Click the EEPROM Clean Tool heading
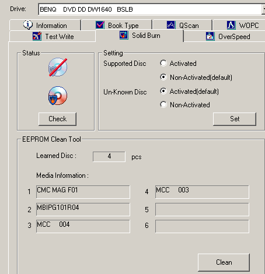265x274 pixels. pos(51,139)
